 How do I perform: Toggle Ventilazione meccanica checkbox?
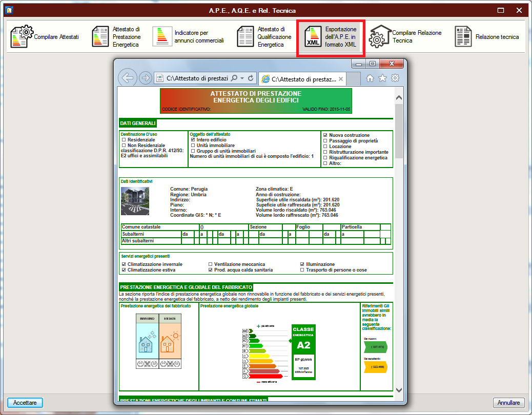[x=210, y=264]
